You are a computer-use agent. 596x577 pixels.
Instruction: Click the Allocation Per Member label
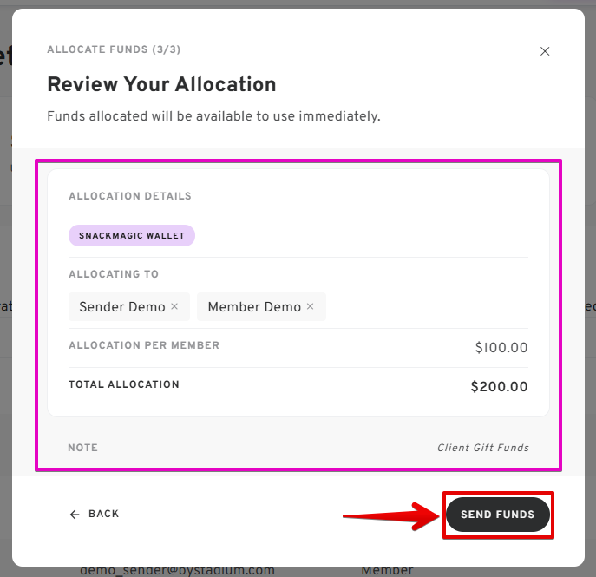click(x=144, y=345)
